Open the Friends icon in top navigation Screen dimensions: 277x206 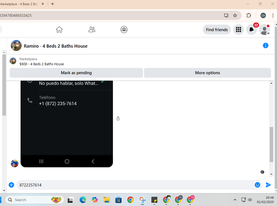pos(92,29)
